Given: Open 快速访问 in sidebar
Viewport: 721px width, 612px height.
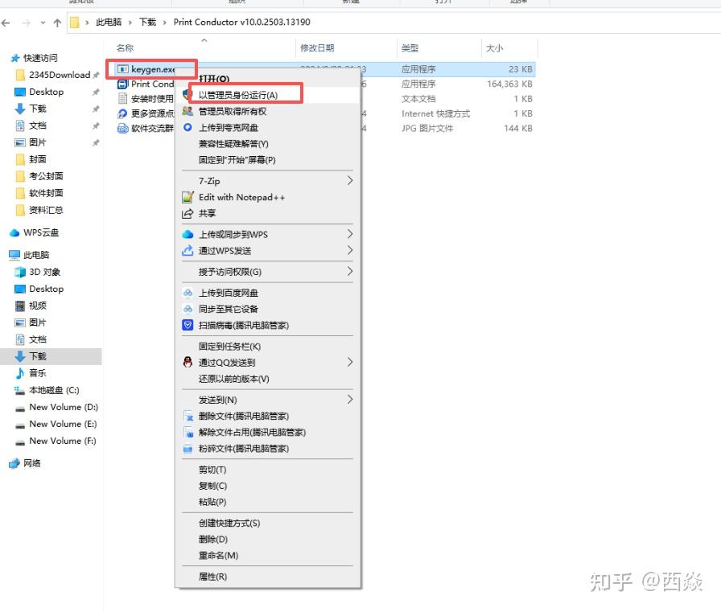Looking at the screenshot, I should coord(40,58).
